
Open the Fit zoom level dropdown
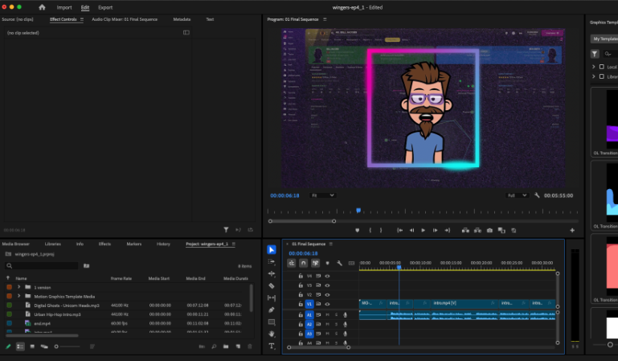[323, 195]
